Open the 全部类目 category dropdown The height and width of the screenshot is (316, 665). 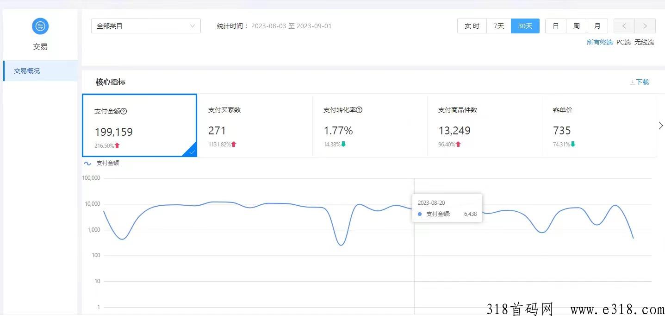point(146,26)
